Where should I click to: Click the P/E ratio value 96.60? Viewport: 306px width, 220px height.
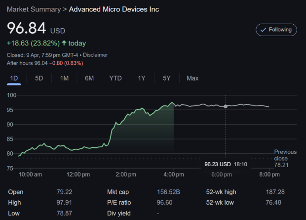point(164,203)
